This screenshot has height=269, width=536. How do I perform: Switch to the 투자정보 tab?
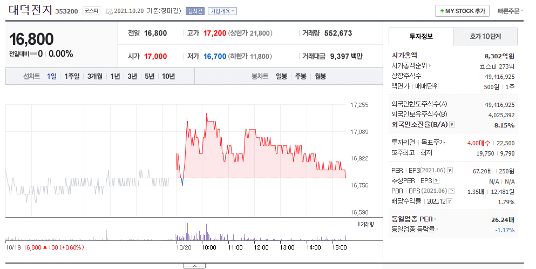click(421, 36)
